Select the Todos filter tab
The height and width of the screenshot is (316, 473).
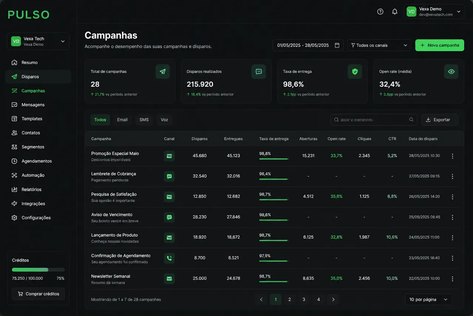100,120
